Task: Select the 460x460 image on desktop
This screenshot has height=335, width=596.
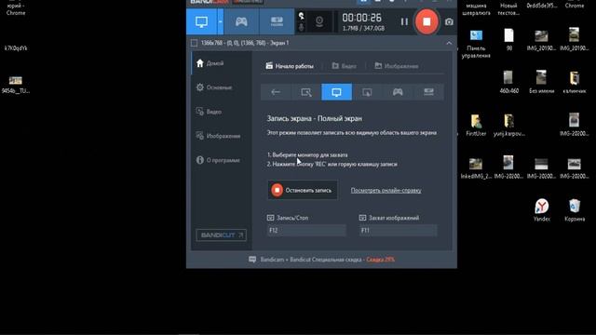Action: pos(509,82)
